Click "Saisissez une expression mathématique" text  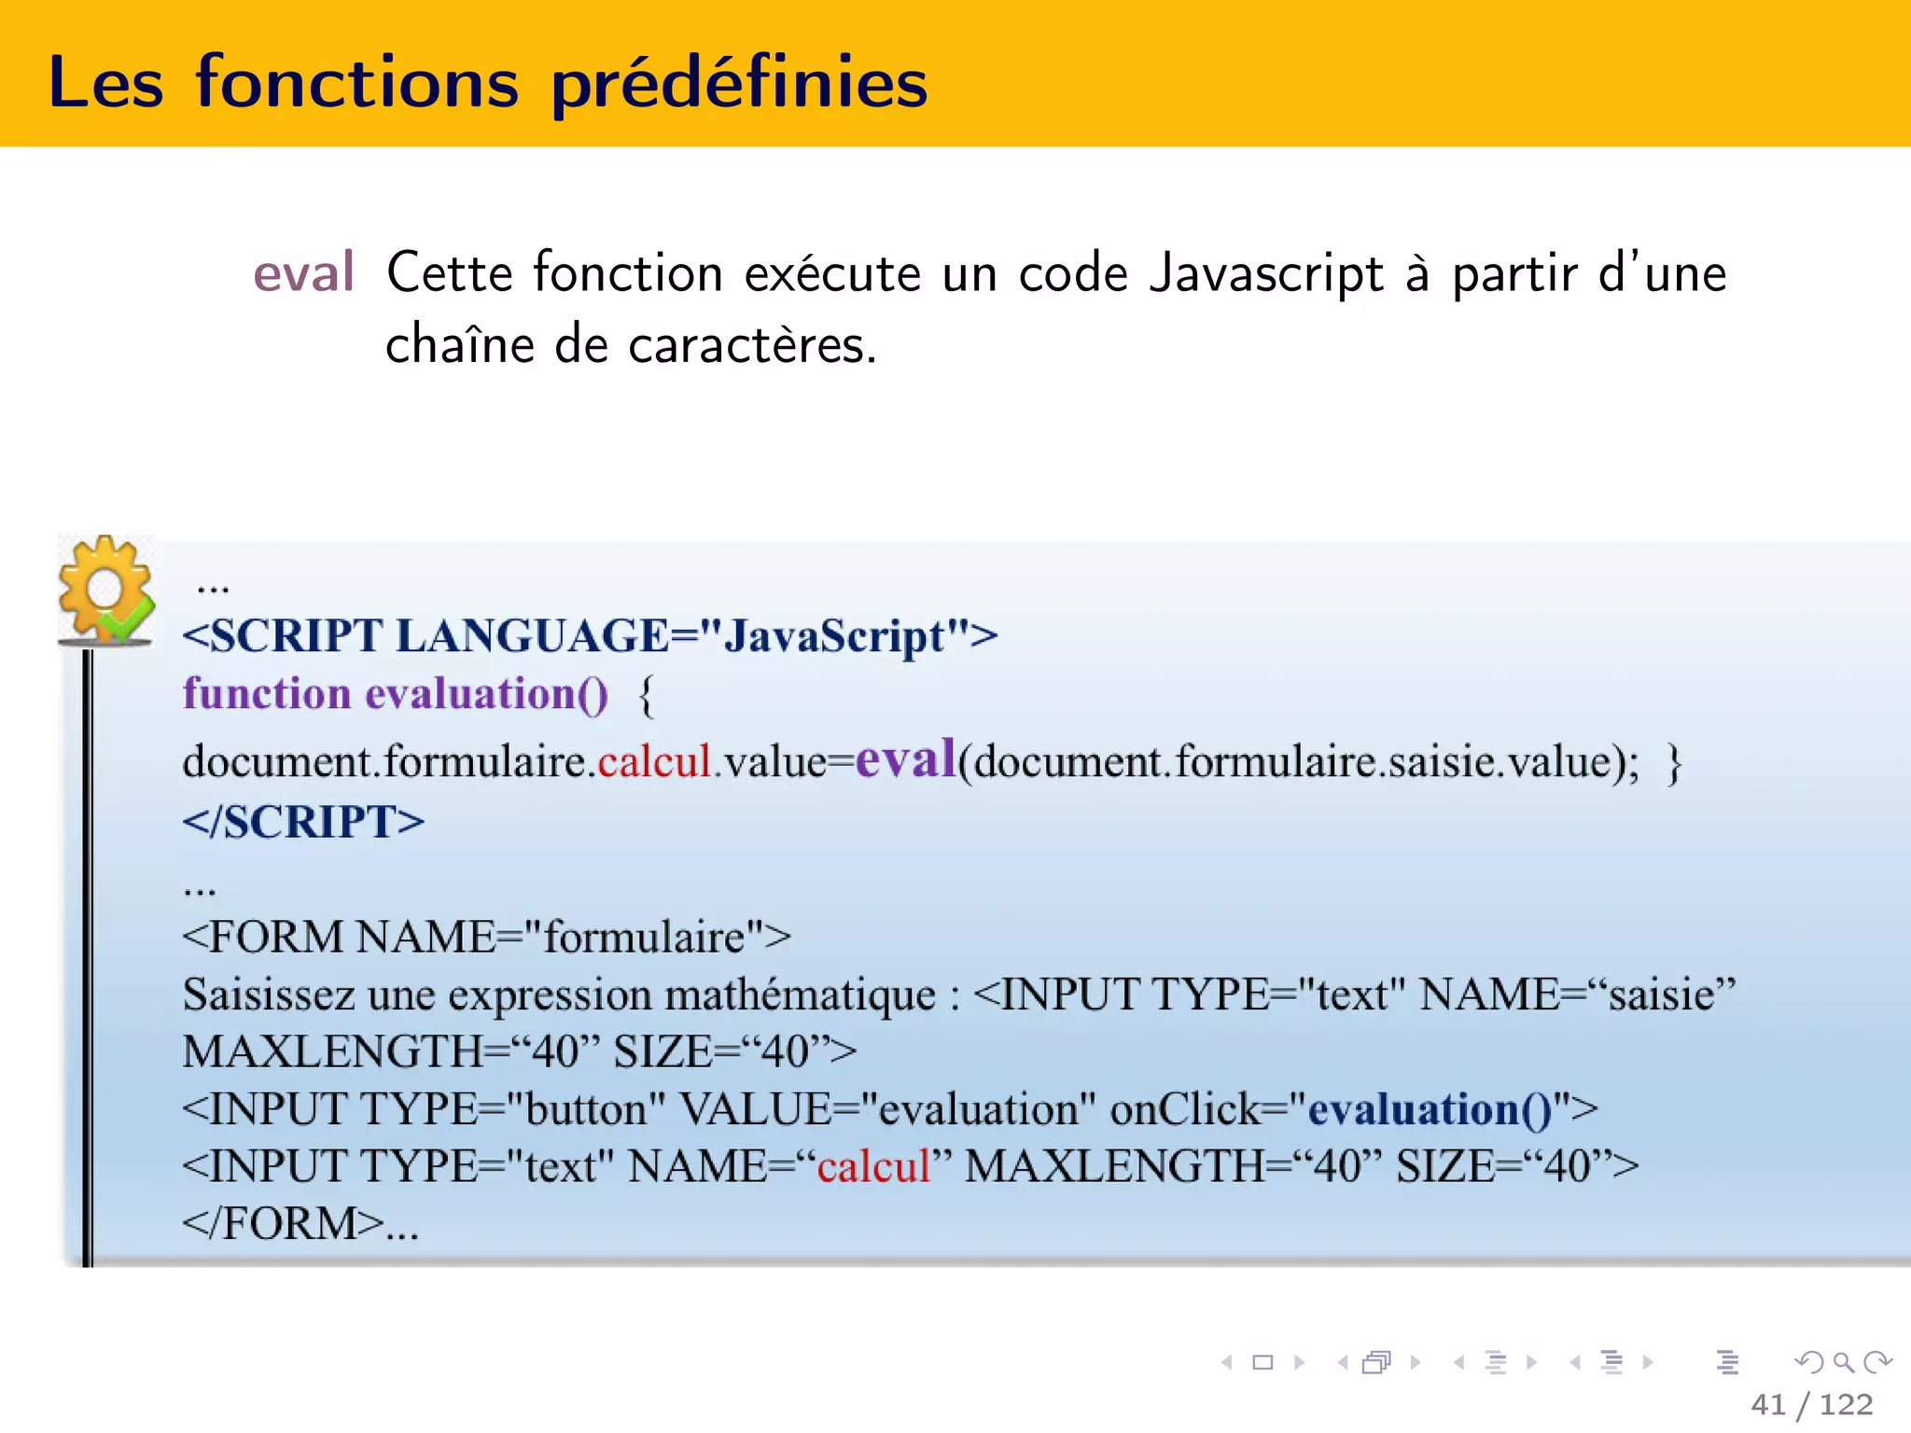pos(559,995)
